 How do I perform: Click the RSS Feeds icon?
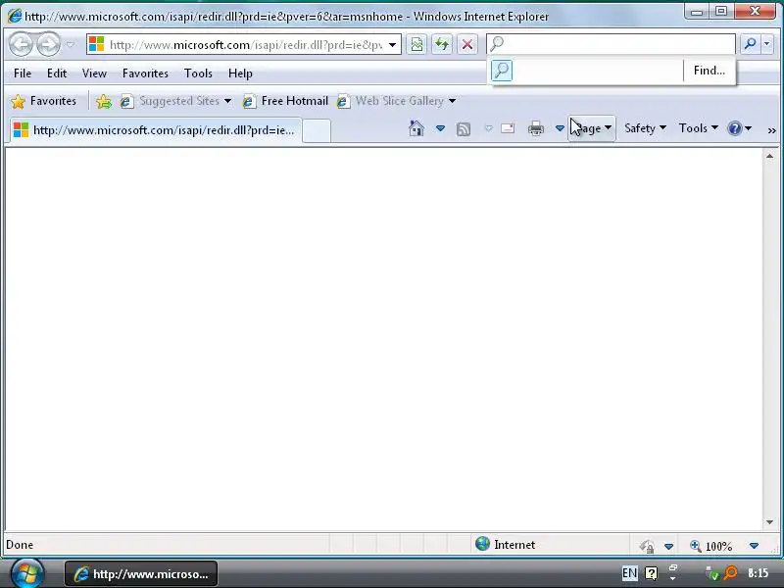(464, 129)
